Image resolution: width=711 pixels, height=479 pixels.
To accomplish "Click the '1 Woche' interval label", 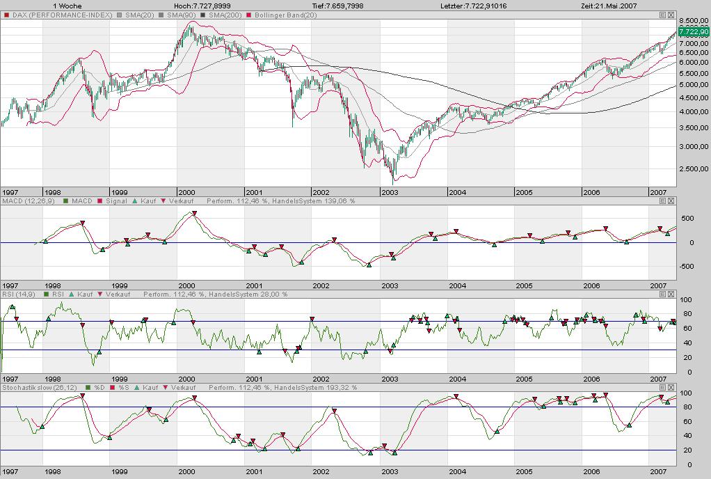I will 67,6.
